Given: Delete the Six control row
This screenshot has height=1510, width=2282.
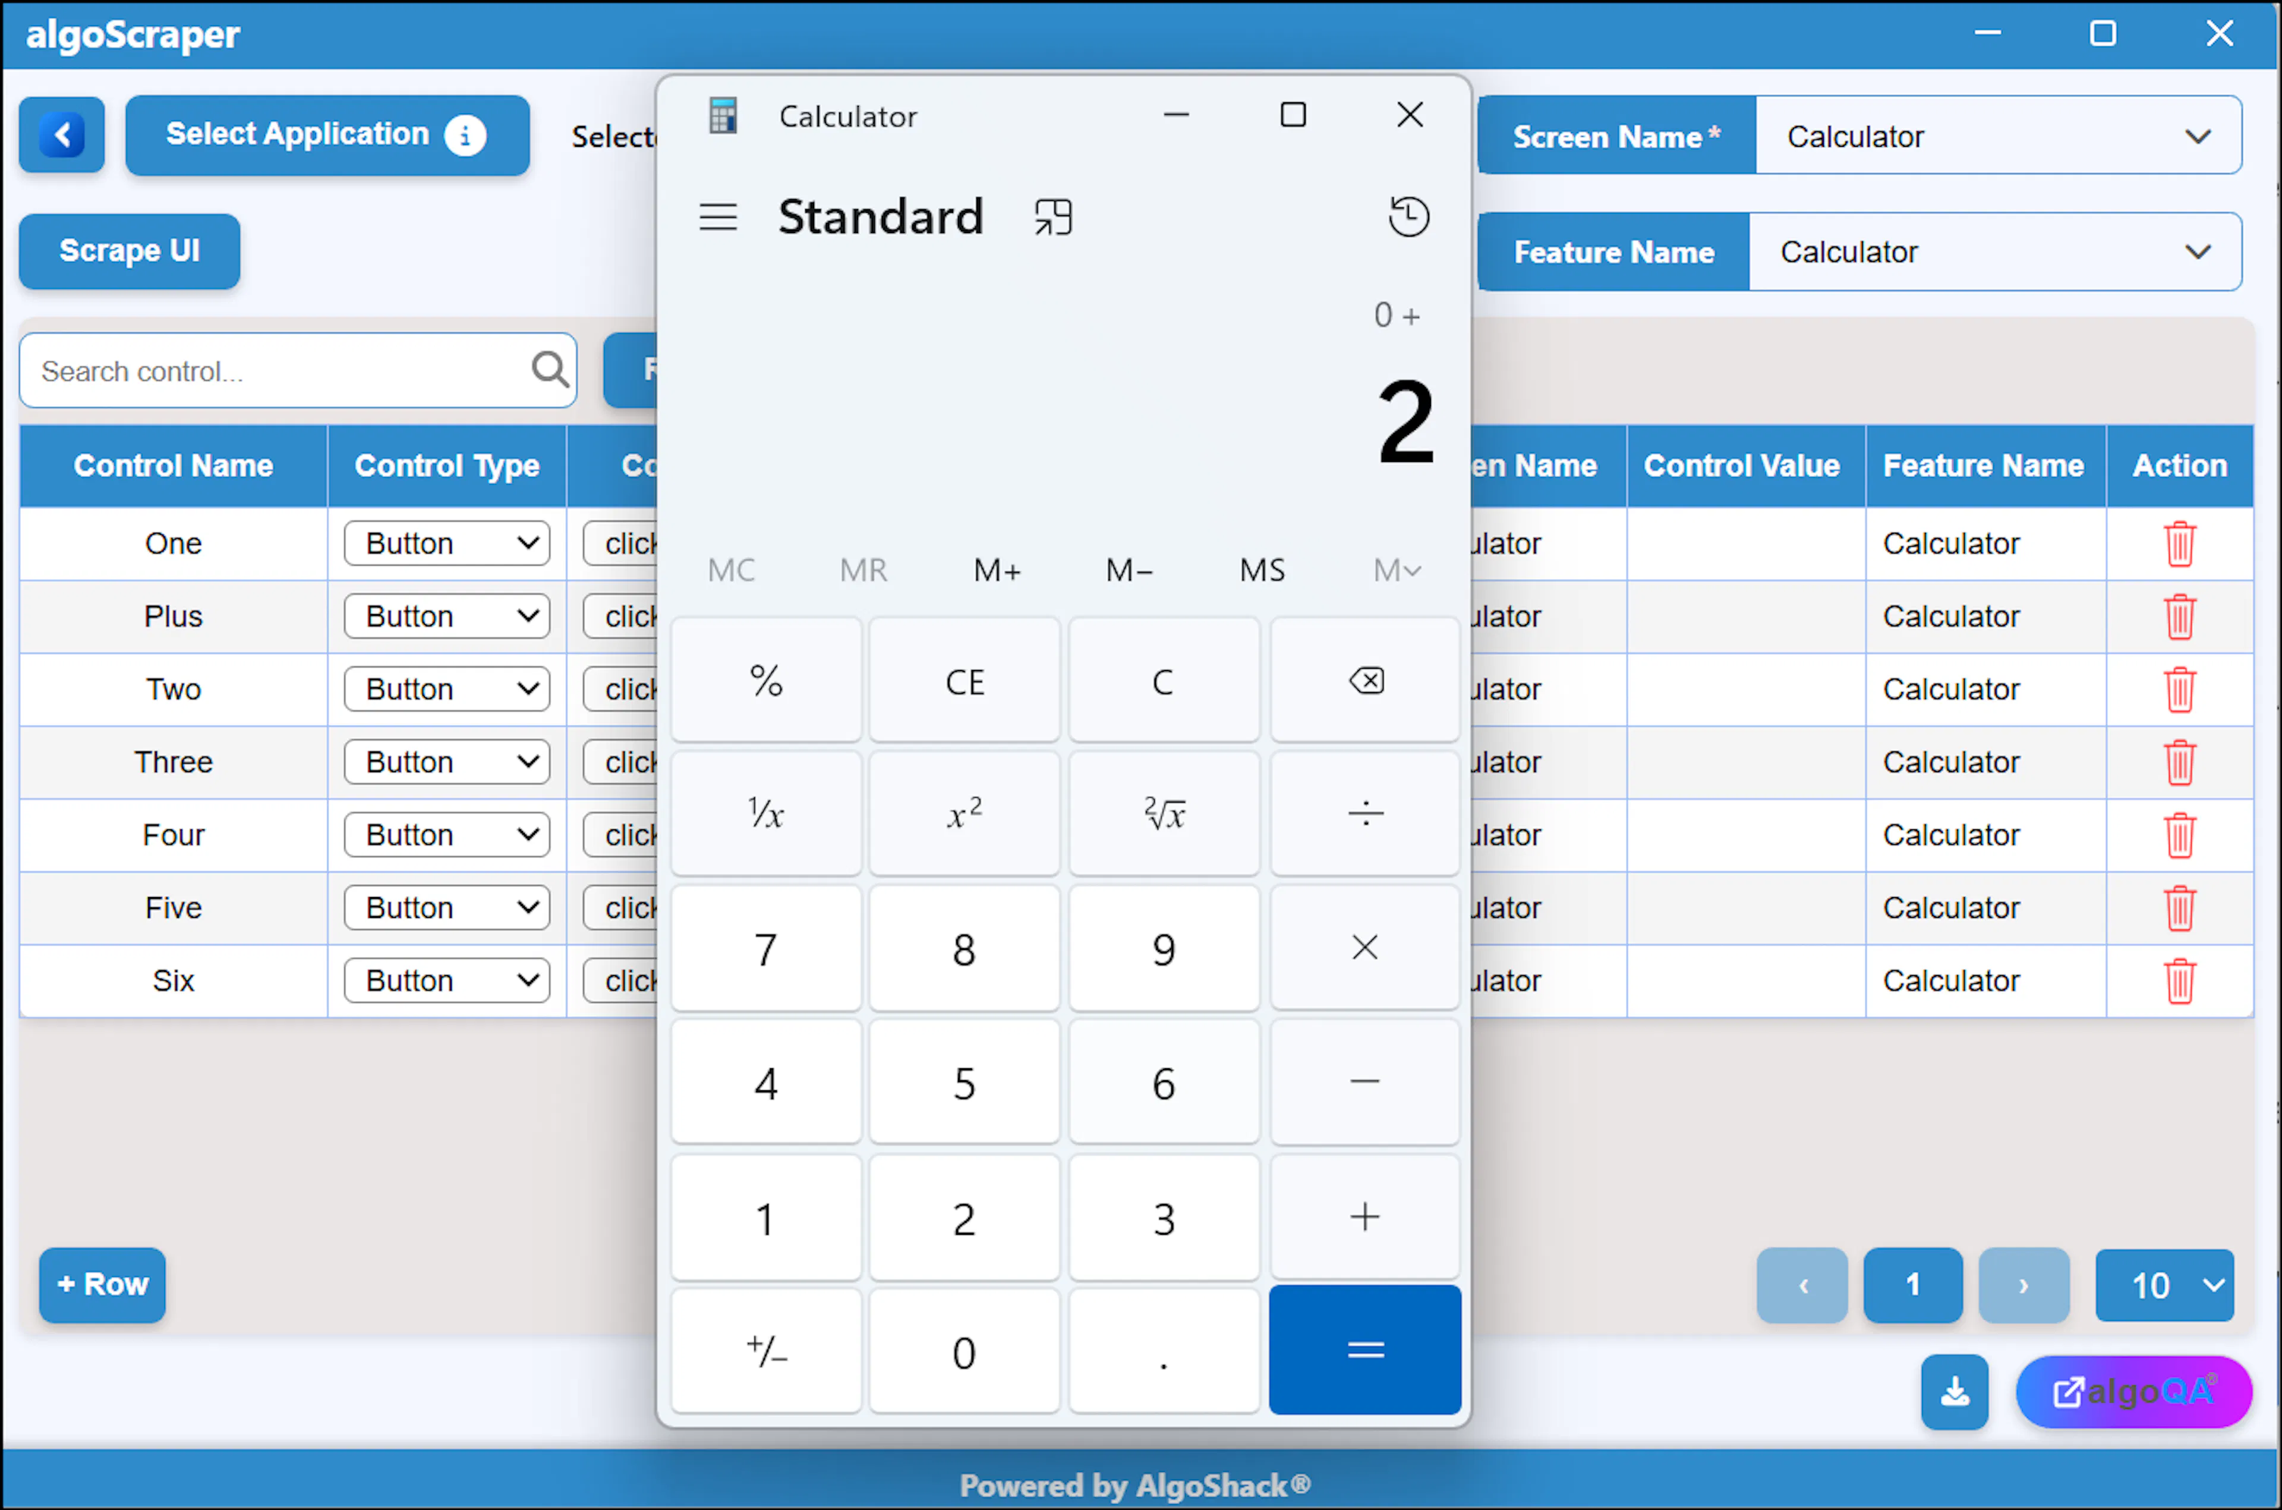Looking at the screenshot, I should coord(2179,982).
